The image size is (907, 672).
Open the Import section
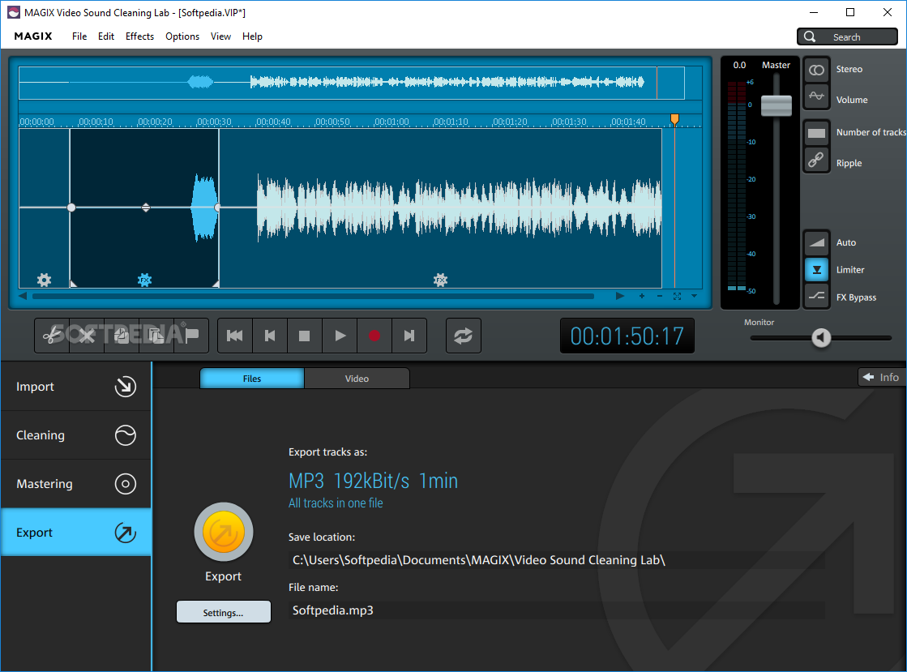(x=75, y=387)
